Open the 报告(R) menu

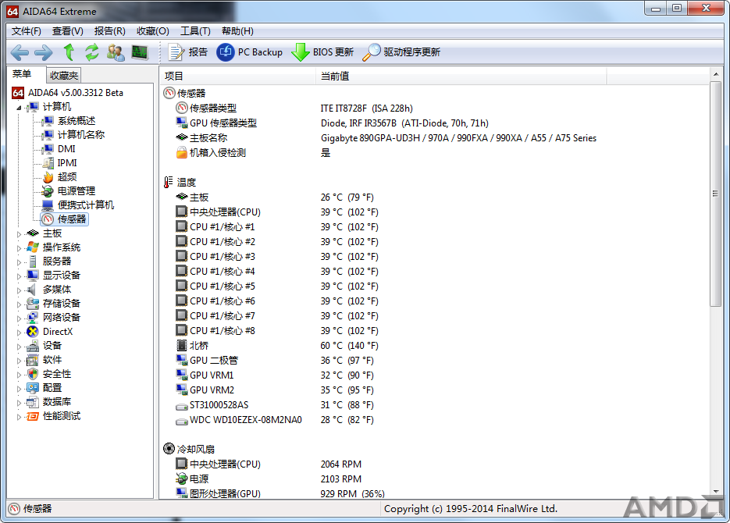(110, 31)
